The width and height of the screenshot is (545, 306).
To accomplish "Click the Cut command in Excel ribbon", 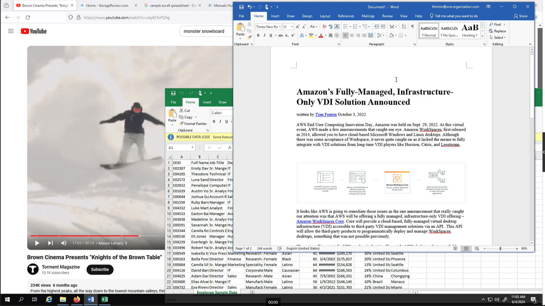I will pyautogui.click(x=185, y=111).
